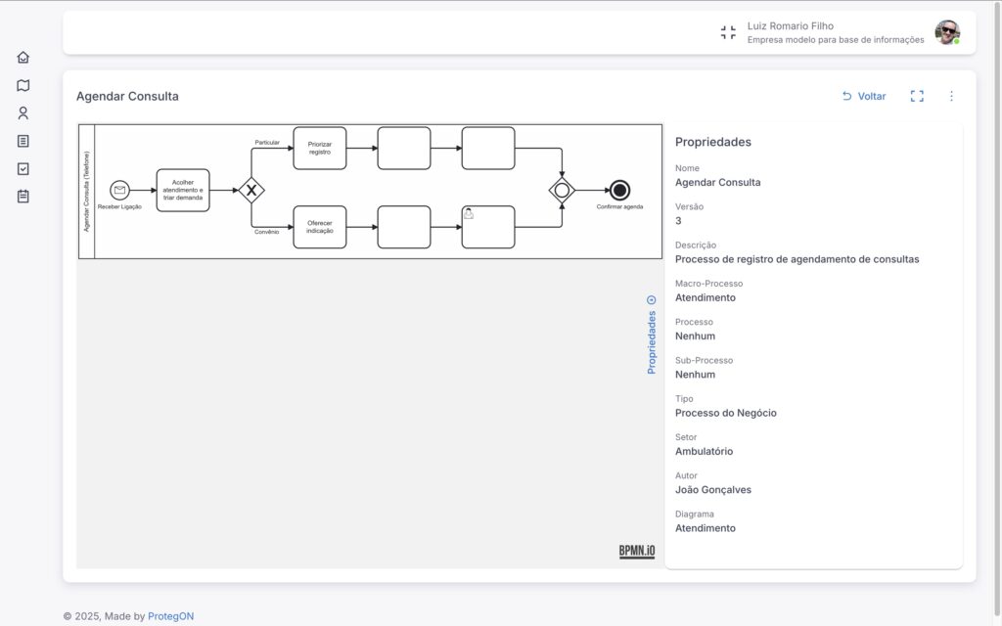The image size is (1002, 626).
Task: Open the home icon in sidebar
Action: click(23, 58)
